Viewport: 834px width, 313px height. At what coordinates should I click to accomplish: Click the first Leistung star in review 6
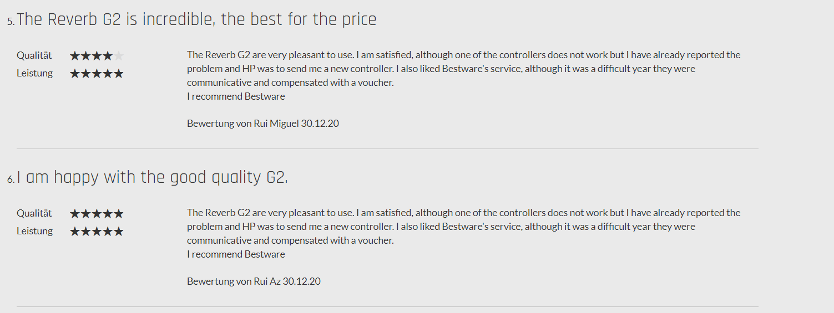pos(75,232)
